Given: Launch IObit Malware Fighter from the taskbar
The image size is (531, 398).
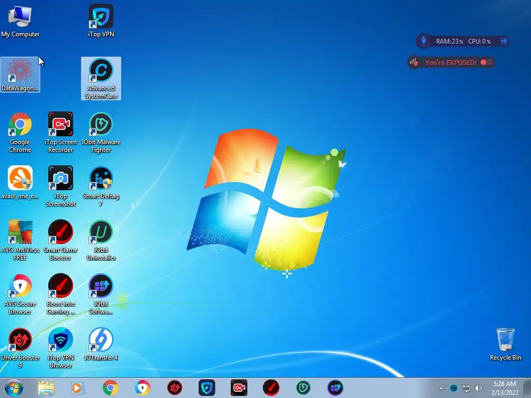Looking at the screenshot, I should [x=303, y=388].
